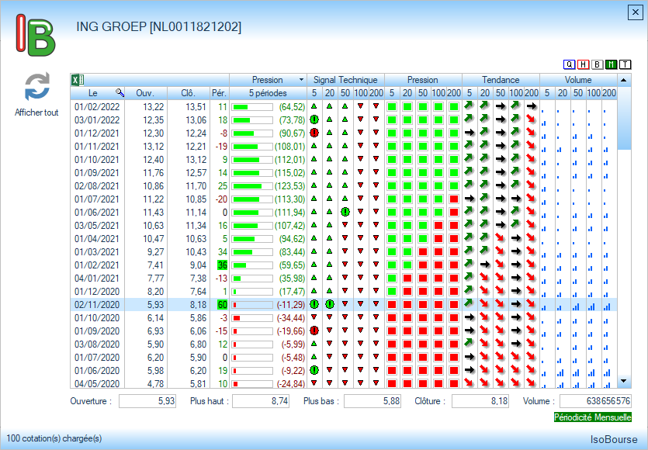Click red Pression 200 square in 01/07/2021 row
The height and width of the screenshot is (450, 648).
point(454,199)
